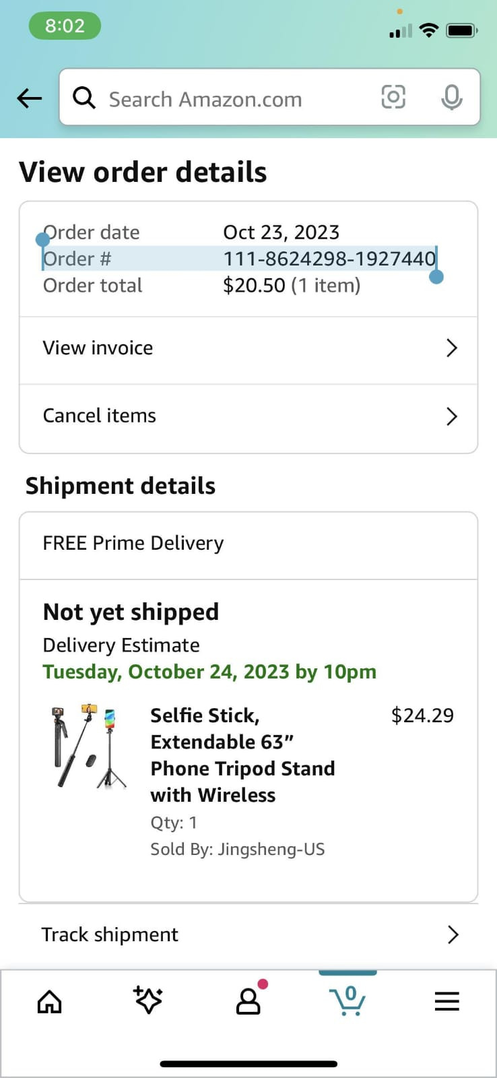Tap the back arrow icon
The image size is (497, 1078).
point(30,98)
